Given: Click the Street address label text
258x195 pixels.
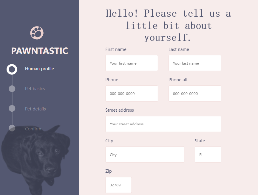Looking at the screenshot, I should 120,110.
